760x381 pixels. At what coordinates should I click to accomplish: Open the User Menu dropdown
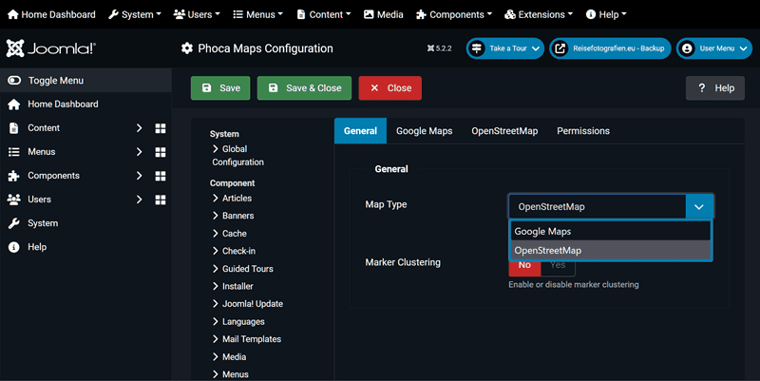click(713, 48)
